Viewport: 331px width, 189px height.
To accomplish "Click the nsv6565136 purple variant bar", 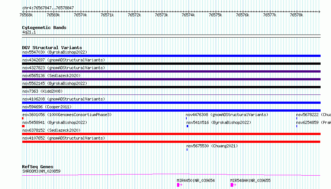I will click(x=171, y=79).
